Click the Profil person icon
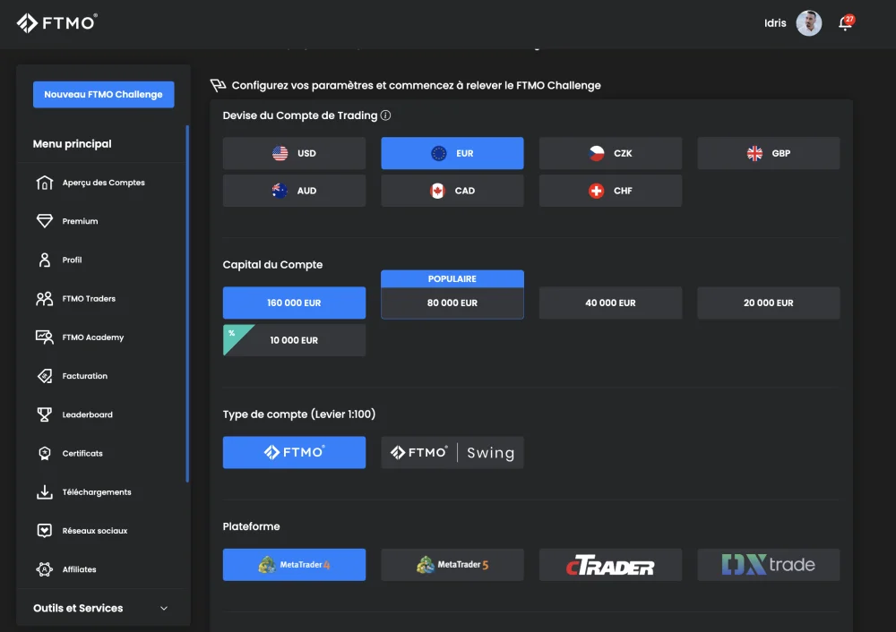This screenshot has width=896, height=632. point(45,260)
